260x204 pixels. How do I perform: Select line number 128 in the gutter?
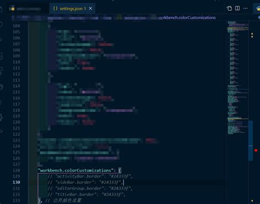coord(16,171)
